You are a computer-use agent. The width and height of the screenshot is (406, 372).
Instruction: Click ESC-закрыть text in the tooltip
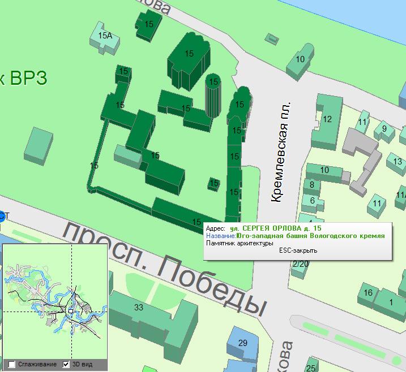[x=298, y=251]
